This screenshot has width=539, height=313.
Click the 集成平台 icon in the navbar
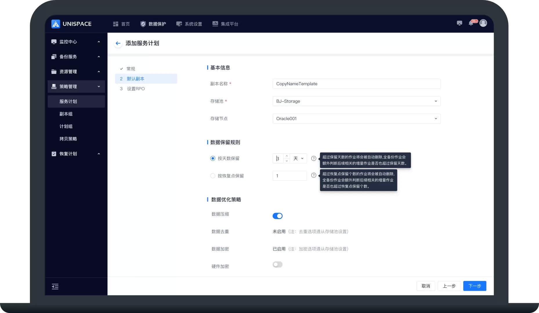pyautogui.click(x=215, y=24)
